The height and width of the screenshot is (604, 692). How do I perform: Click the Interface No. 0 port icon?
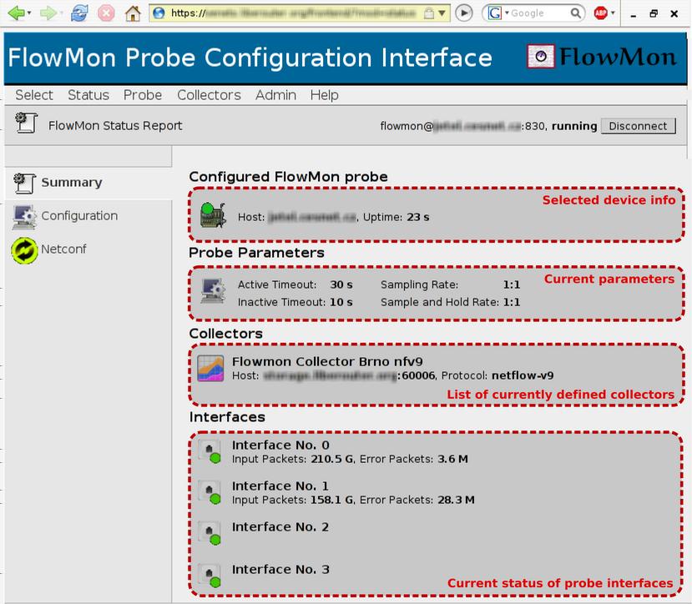pos(210,452)
